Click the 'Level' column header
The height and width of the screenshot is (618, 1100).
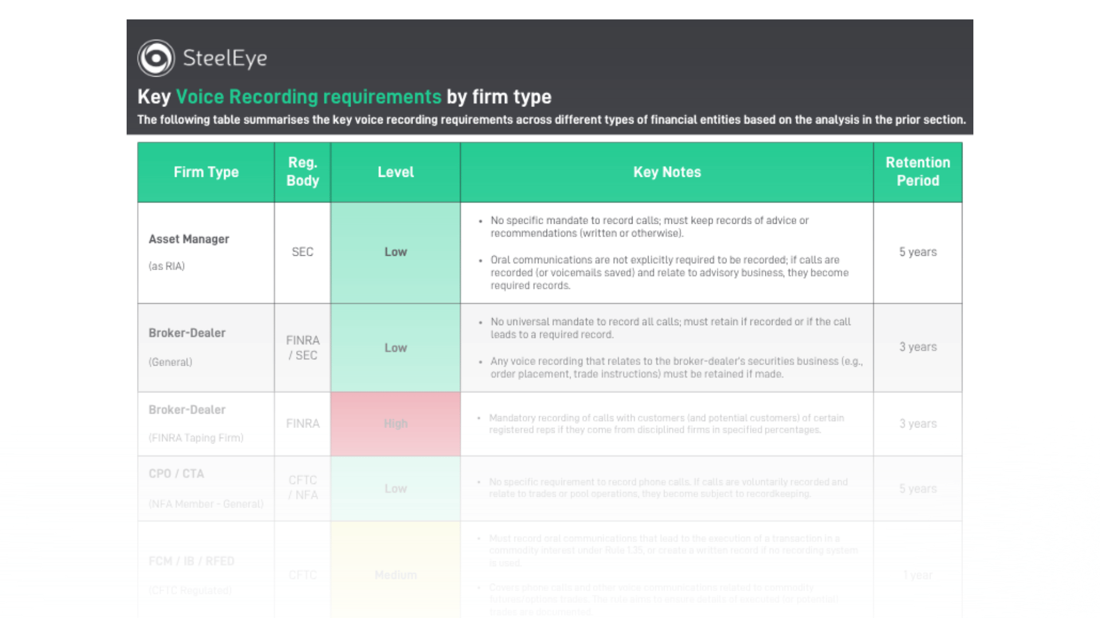(x=395, y=172)
